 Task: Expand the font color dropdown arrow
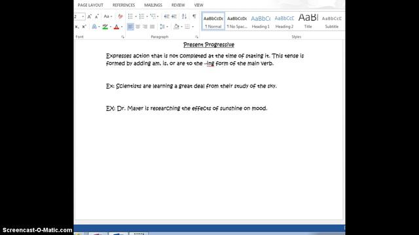(122, 27)
